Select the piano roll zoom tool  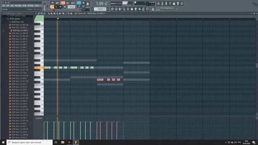[x=69, y=13]
